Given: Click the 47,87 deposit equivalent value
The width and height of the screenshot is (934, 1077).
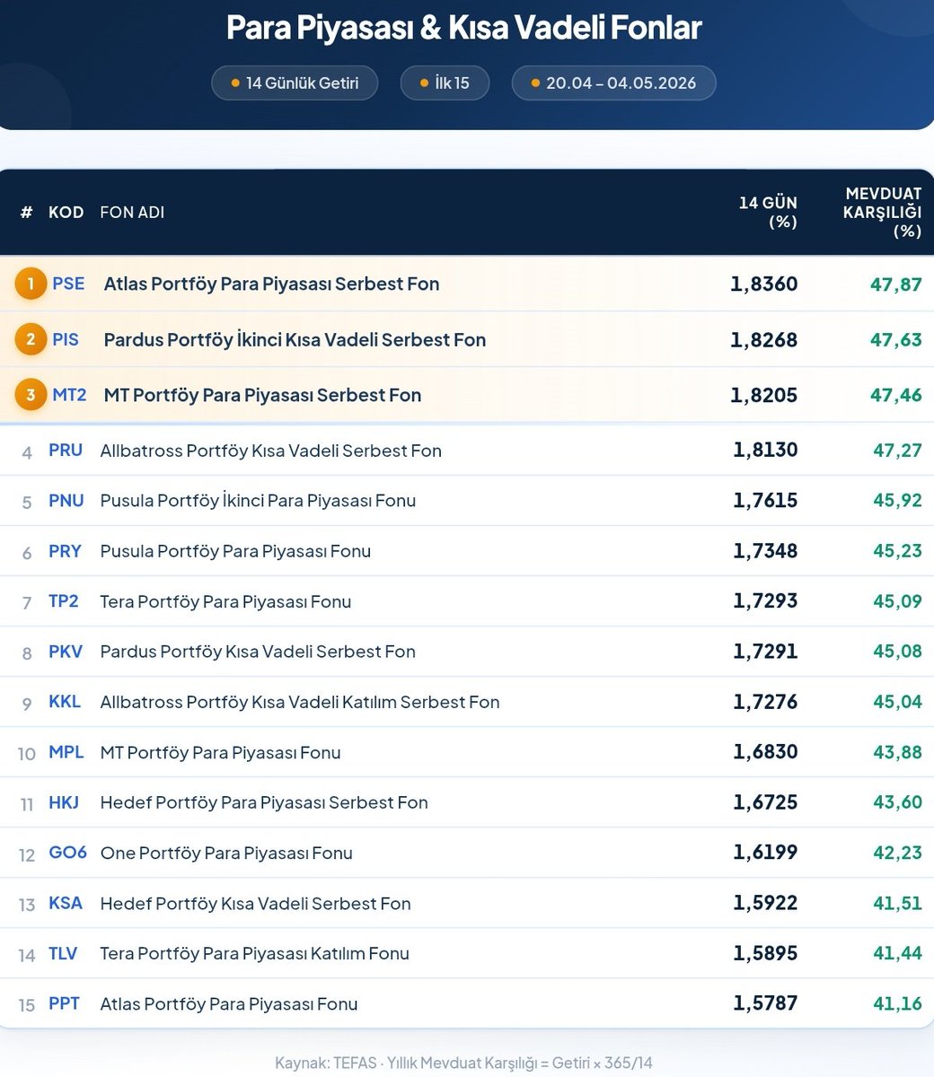Looking at the screenshot, I should tap(896, 285).
